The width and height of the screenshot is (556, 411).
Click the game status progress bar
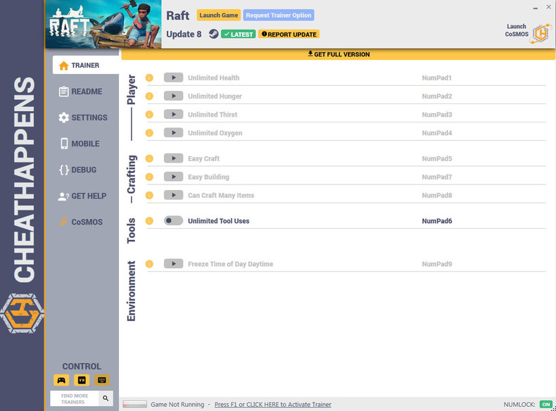tap(134, 404)
